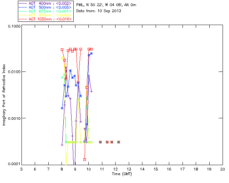Click the last data marker near 12.2 hours
Image resolution: width=229 pixels, height=183 pixels.
pos(118,142)
